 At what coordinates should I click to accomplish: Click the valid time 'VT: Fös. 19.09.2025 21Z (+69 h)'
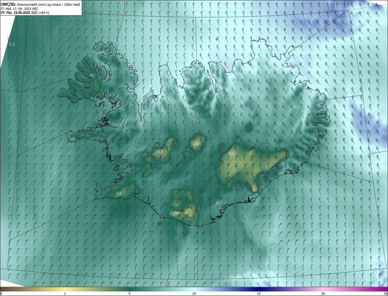tap(25, 13)
